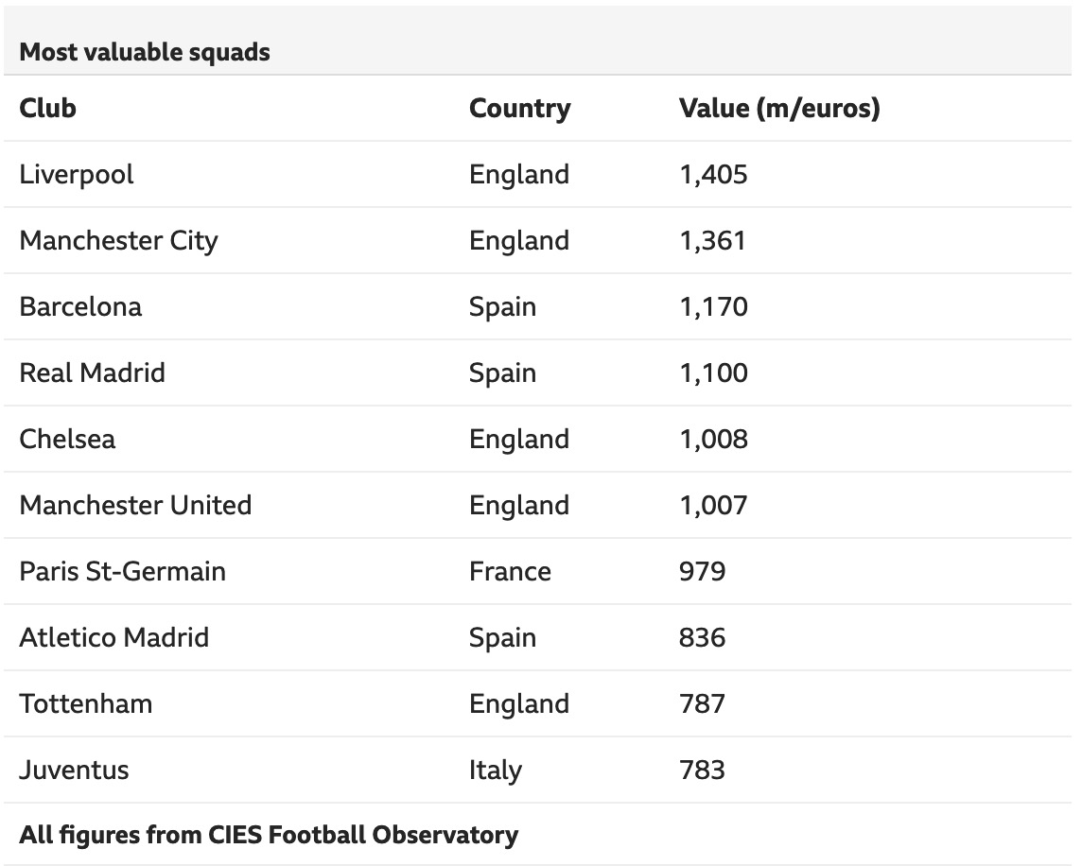Select the Tottenham club cell
This screenshot has height=866, width=1082.
pos(85,703)
